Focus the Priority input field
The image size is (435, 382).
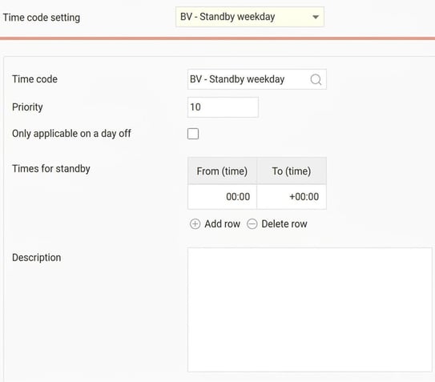[x=223, y=107]
